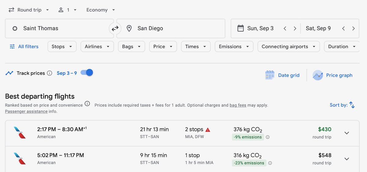Image resolution: width=367 pixels, height=172 pixels.
Task: Click the Track prices info icon
Action: tap(50, 73)
